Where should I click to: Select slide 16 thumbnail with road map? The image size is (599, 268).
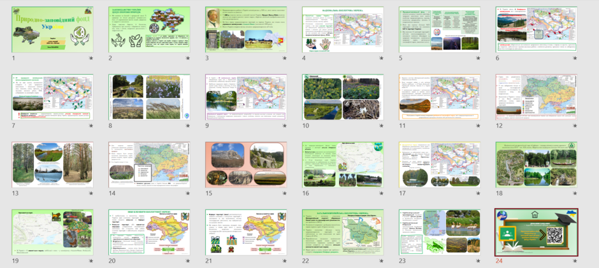(343, 164)
